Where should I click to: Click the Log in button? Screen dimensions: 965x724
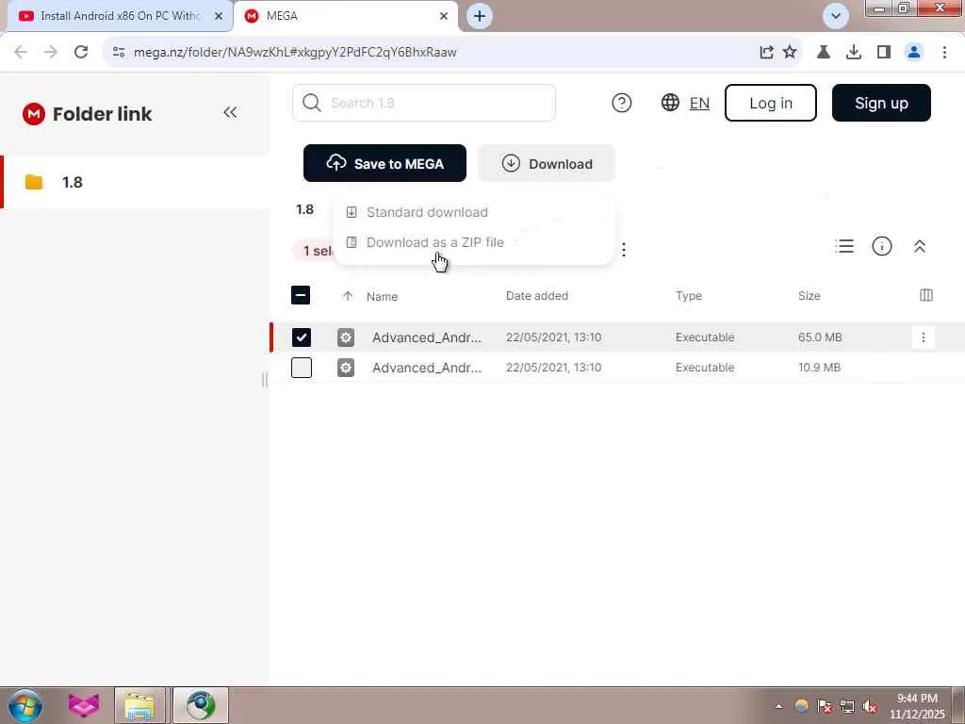pos(771,103)
